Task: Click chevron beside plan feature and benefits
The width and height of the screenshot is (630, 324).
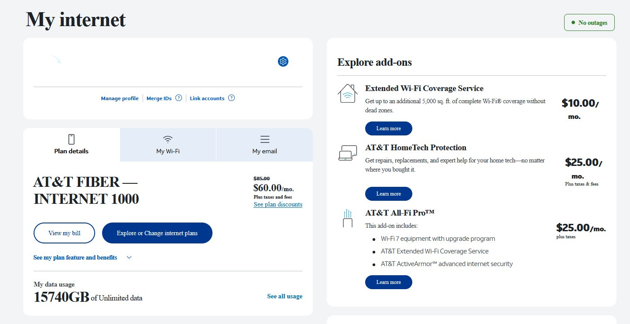Action: [x=129, y=257]
